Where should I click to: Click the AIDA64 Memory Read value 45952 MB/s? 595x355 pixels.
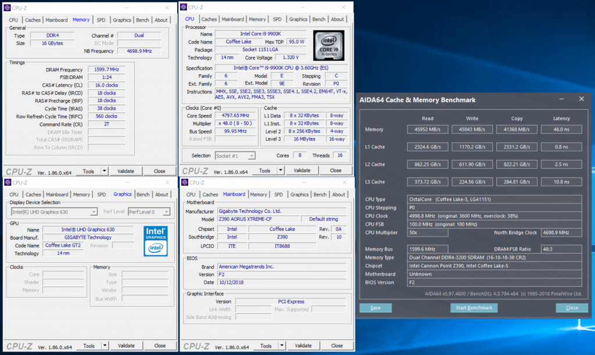[x=428, y=129]
